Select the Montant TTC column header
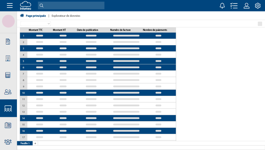The image size is (265, 150). click(36, 30)
